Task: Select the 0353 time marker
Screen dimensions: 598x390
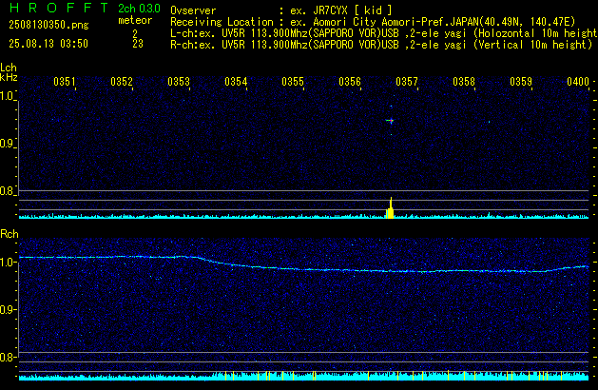Action: (x=179, y=82)
